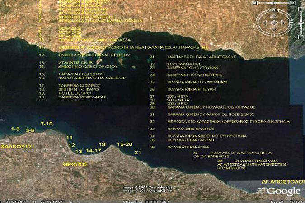This screenshot has width=305, height=203.
Task: Pan the map up with the up arrow
Action: (x=273, y=17)
